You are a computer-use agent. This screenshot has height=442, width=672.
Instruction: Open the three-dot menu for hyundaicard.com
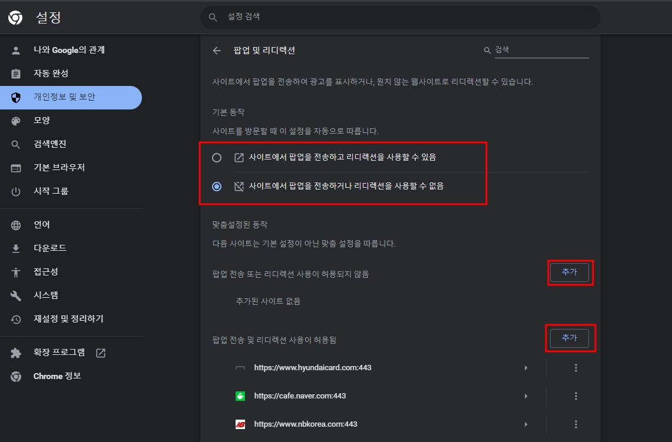click(x=575, y=367)
